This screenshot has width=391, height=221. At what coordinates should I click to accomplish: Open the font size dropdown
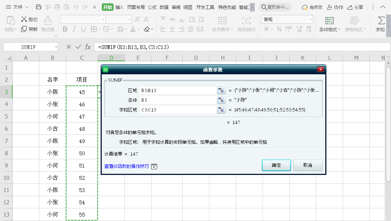click(x=129, y=19)
